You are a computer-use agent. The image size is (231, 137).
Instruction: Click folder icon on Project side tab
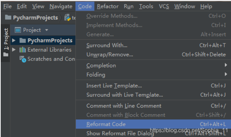6,54
